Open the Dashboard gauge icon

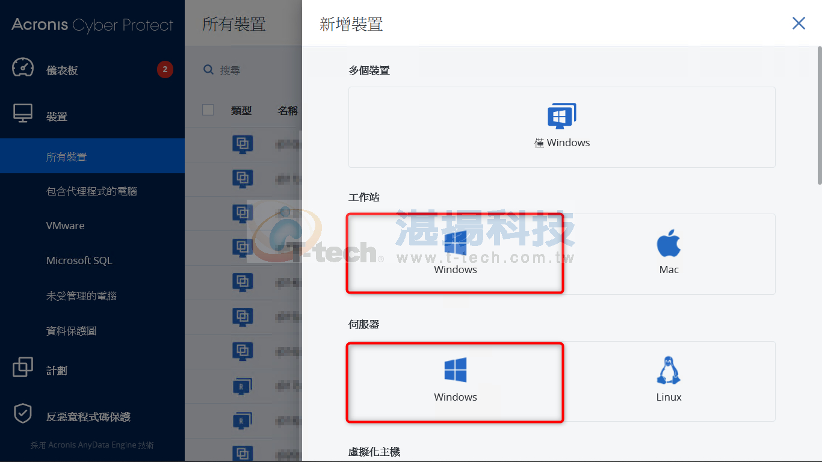coord(23,67)
